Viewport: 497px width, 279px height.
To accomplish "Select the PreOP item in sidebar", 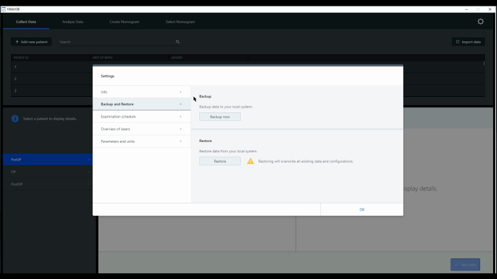I will pyautogui.click(x=46, y=160).
